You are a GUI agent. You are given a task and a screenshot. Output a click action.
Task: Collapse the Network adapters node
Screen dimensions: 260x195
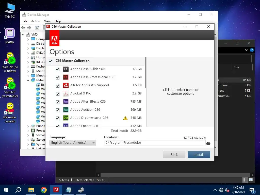28,80
